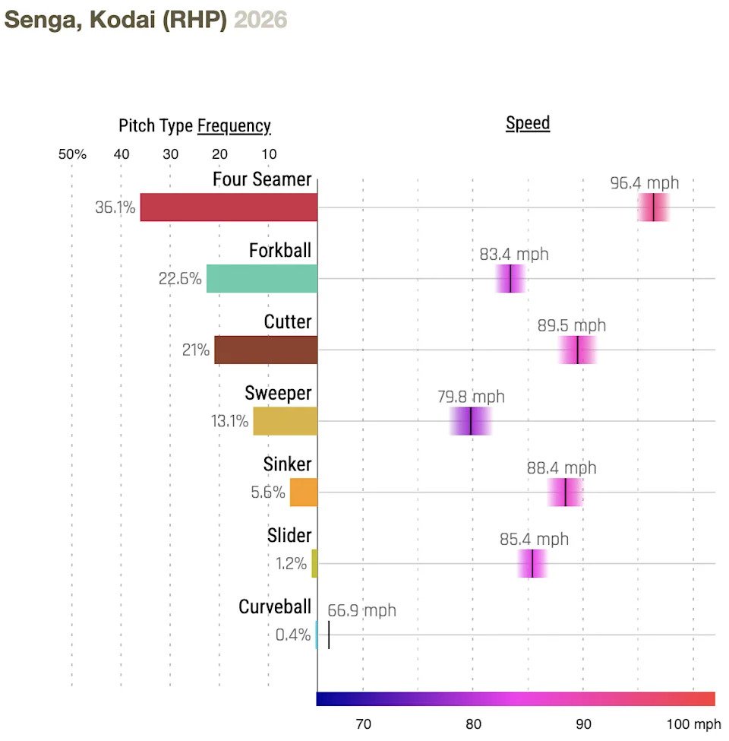Click the Forkball 83.4 mph speed marker
The image size is (729, 741).
pos(510,279)
